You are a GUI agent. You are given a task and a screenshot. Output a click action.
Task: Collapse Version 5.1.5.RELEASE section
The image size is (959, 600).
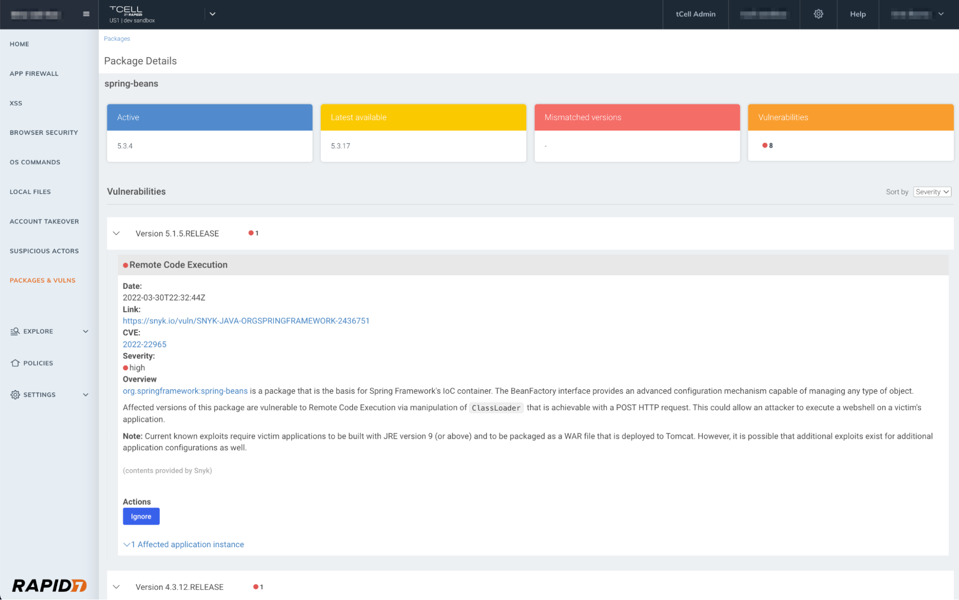(117, 234)
